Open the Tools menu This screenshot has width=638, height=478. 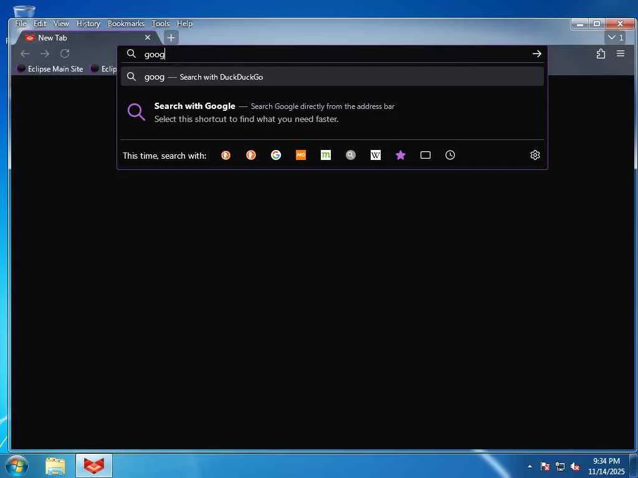point(161,24)
